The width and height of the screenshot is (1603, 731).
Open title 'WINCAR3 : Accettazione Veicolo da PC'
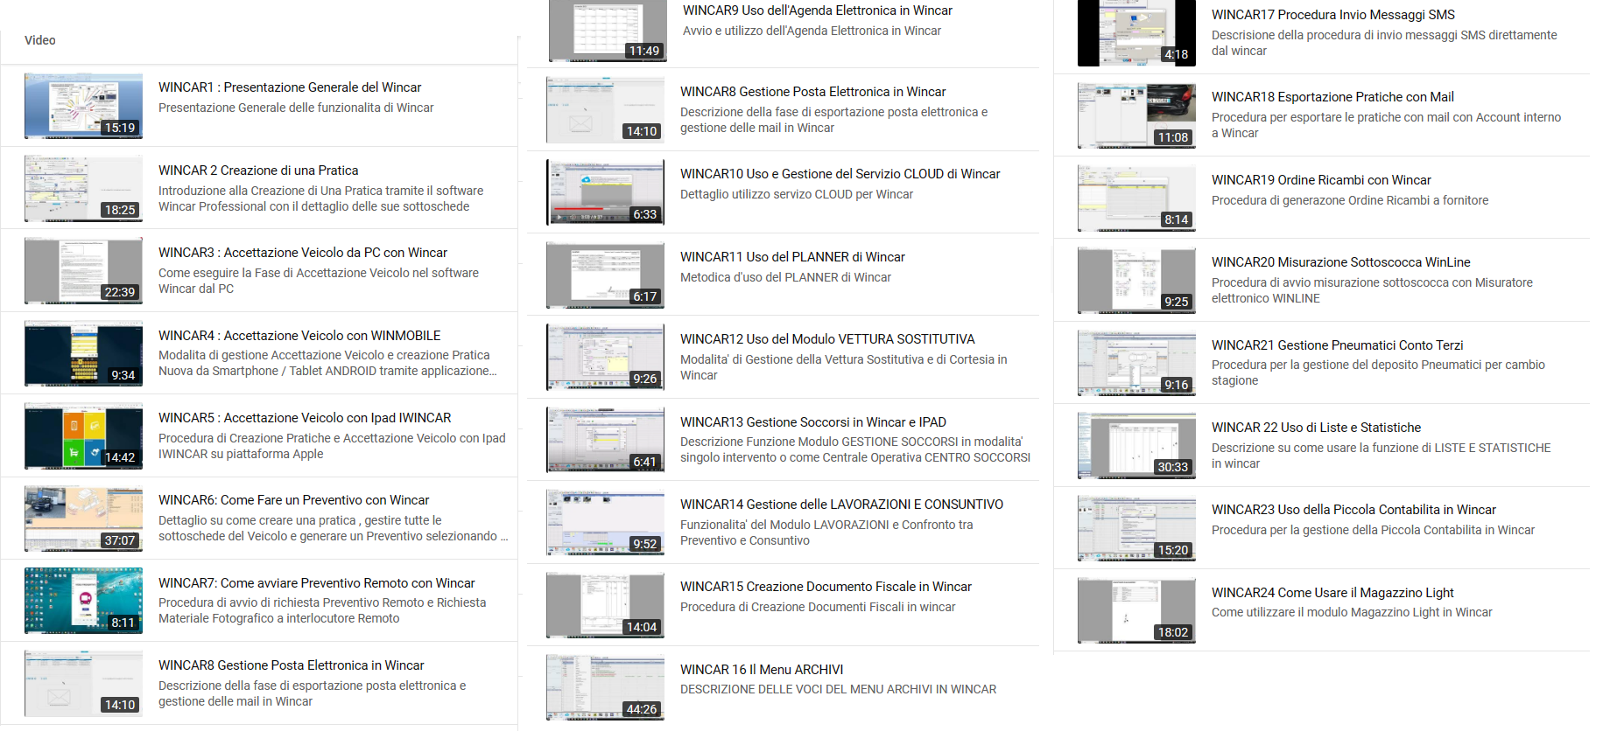click(303, 253)
